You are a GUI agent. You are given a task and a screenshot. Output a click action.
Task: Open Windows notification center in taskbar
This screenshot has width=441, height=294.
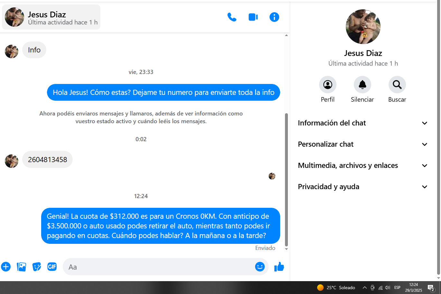(x=431, y=288)
